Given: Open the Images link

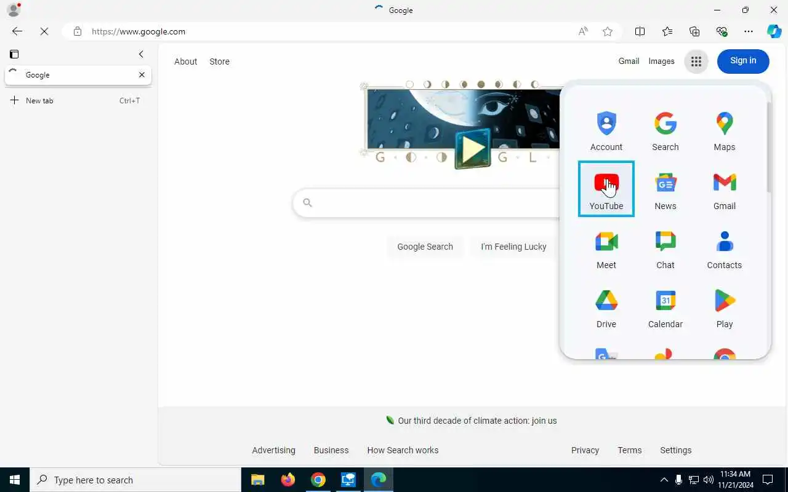Looking at the screenshot, I should (661, 61).
